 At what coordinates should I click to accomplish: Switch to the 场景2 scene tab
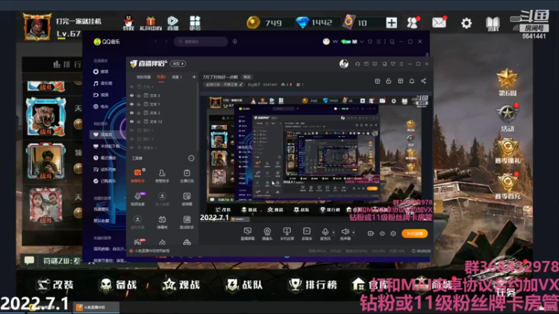point(161,77)
